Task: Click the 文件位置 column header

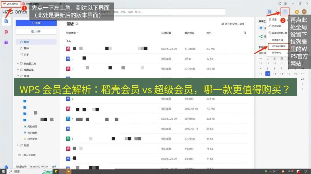Action: pyautogui.click(x=166, y=33)
